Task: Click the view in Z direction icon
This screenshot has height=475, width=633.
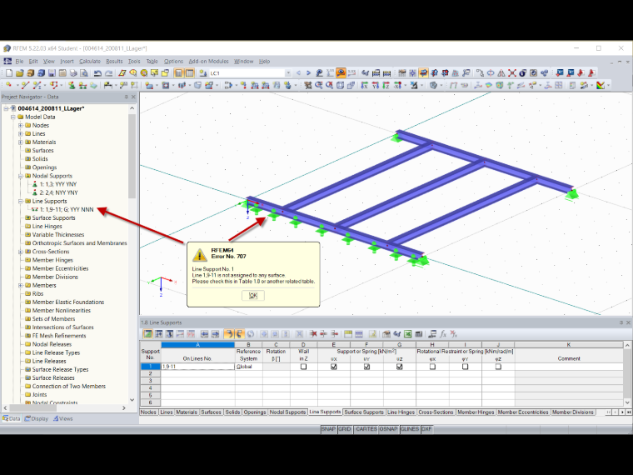Action: click(386, 85)
